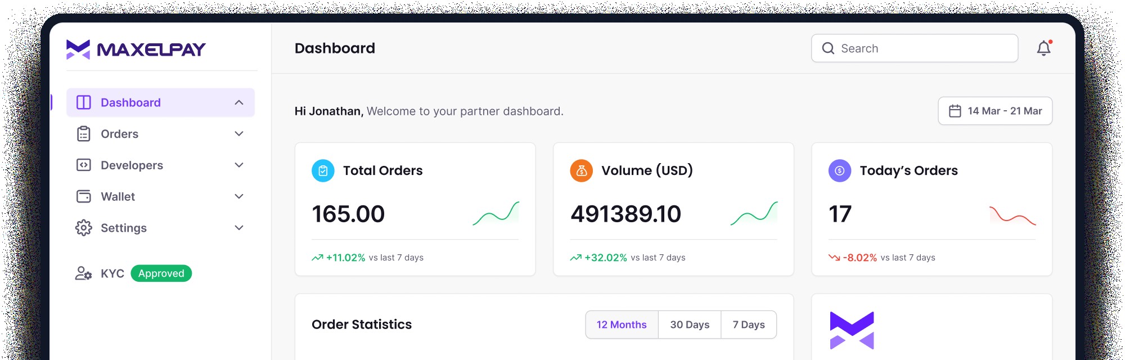Open the Wallet menu item
Screen dimensions: 1125x360
118,196
